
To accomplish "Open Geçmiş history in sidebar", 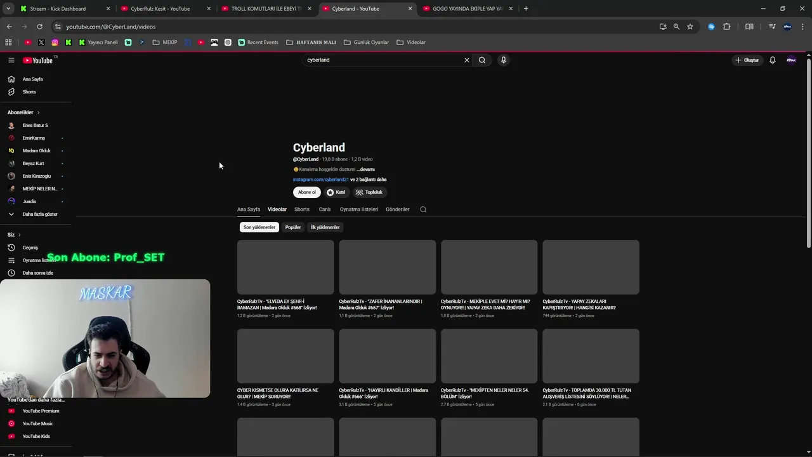I will tap(30, 248).
